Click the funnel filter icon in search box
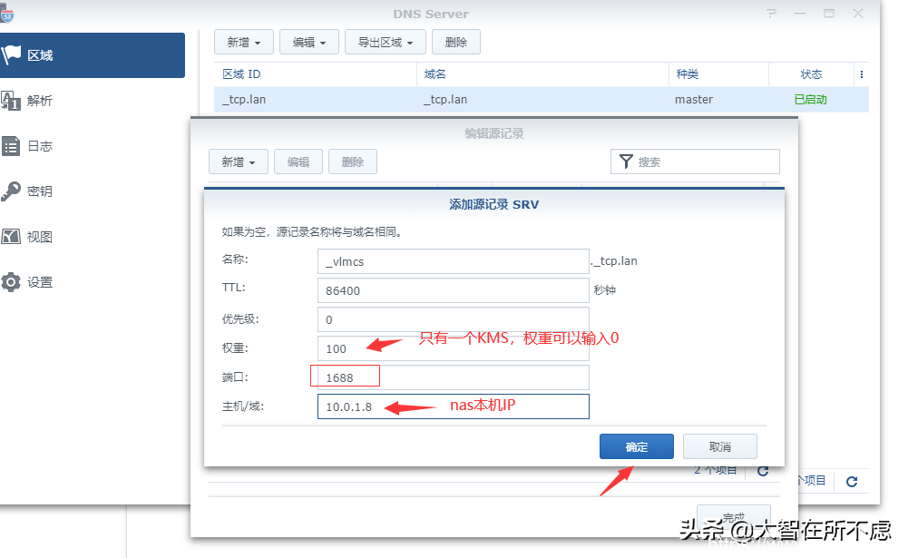This screenshot has height=558, width=908. tap(626, 162)
